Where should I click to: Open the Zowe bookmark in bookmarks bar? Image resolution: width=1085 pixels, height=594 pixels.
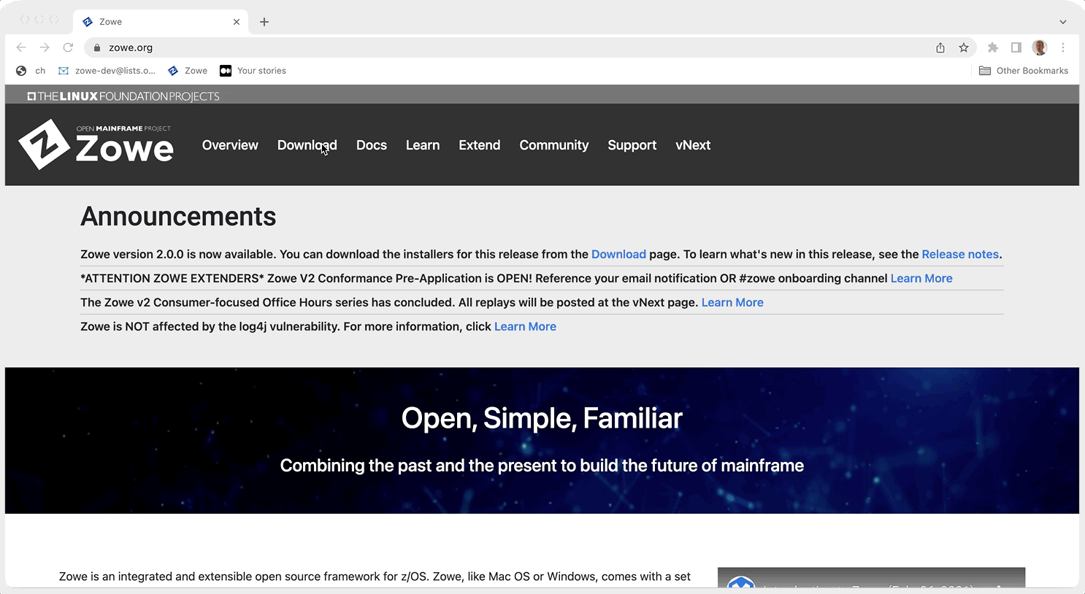(188, 71)
